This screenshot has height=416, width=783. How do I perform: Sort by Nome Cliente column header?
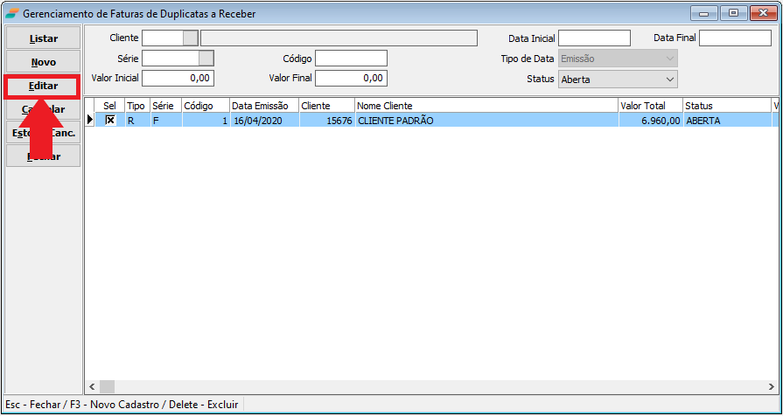coord(486,106)
